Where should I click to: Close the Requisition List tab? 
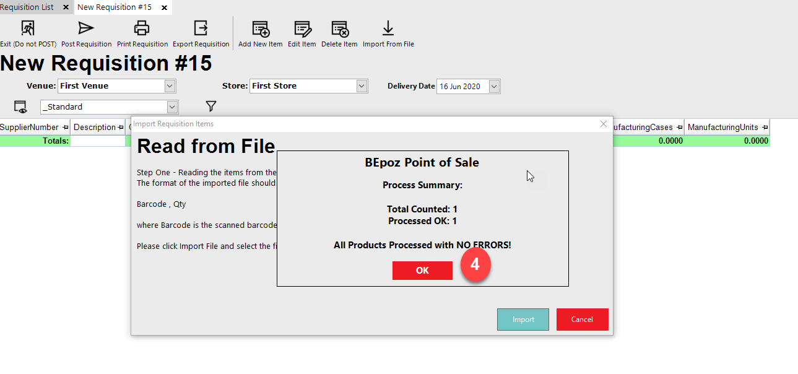pyautogui.click(x=66, y=7)
